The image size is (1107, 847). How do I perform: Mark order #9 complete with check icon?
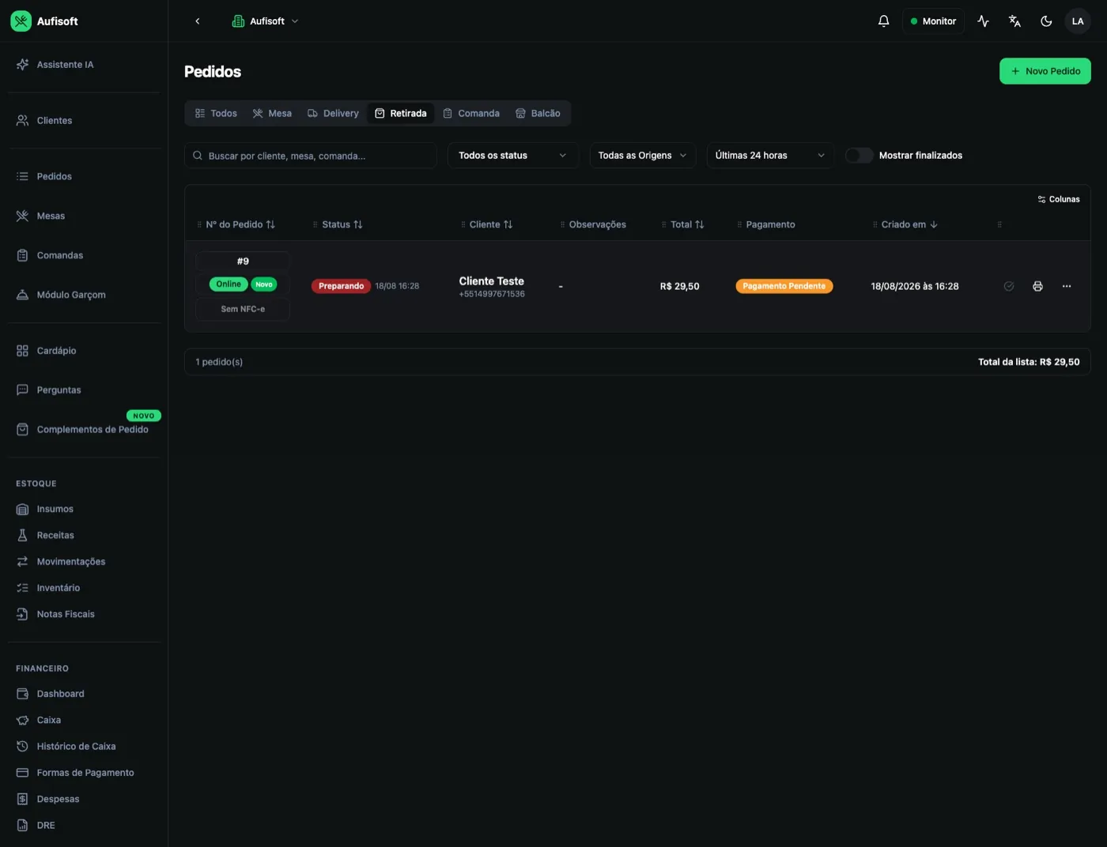[1009, 286]
